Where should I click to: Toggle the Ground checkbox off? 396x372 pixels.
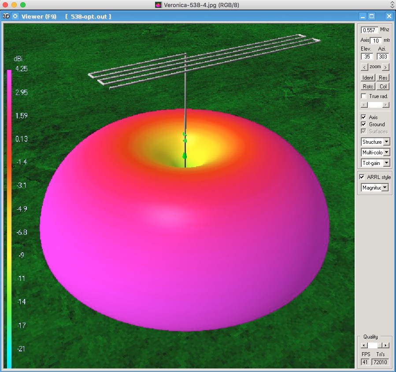tap(363, 124)
